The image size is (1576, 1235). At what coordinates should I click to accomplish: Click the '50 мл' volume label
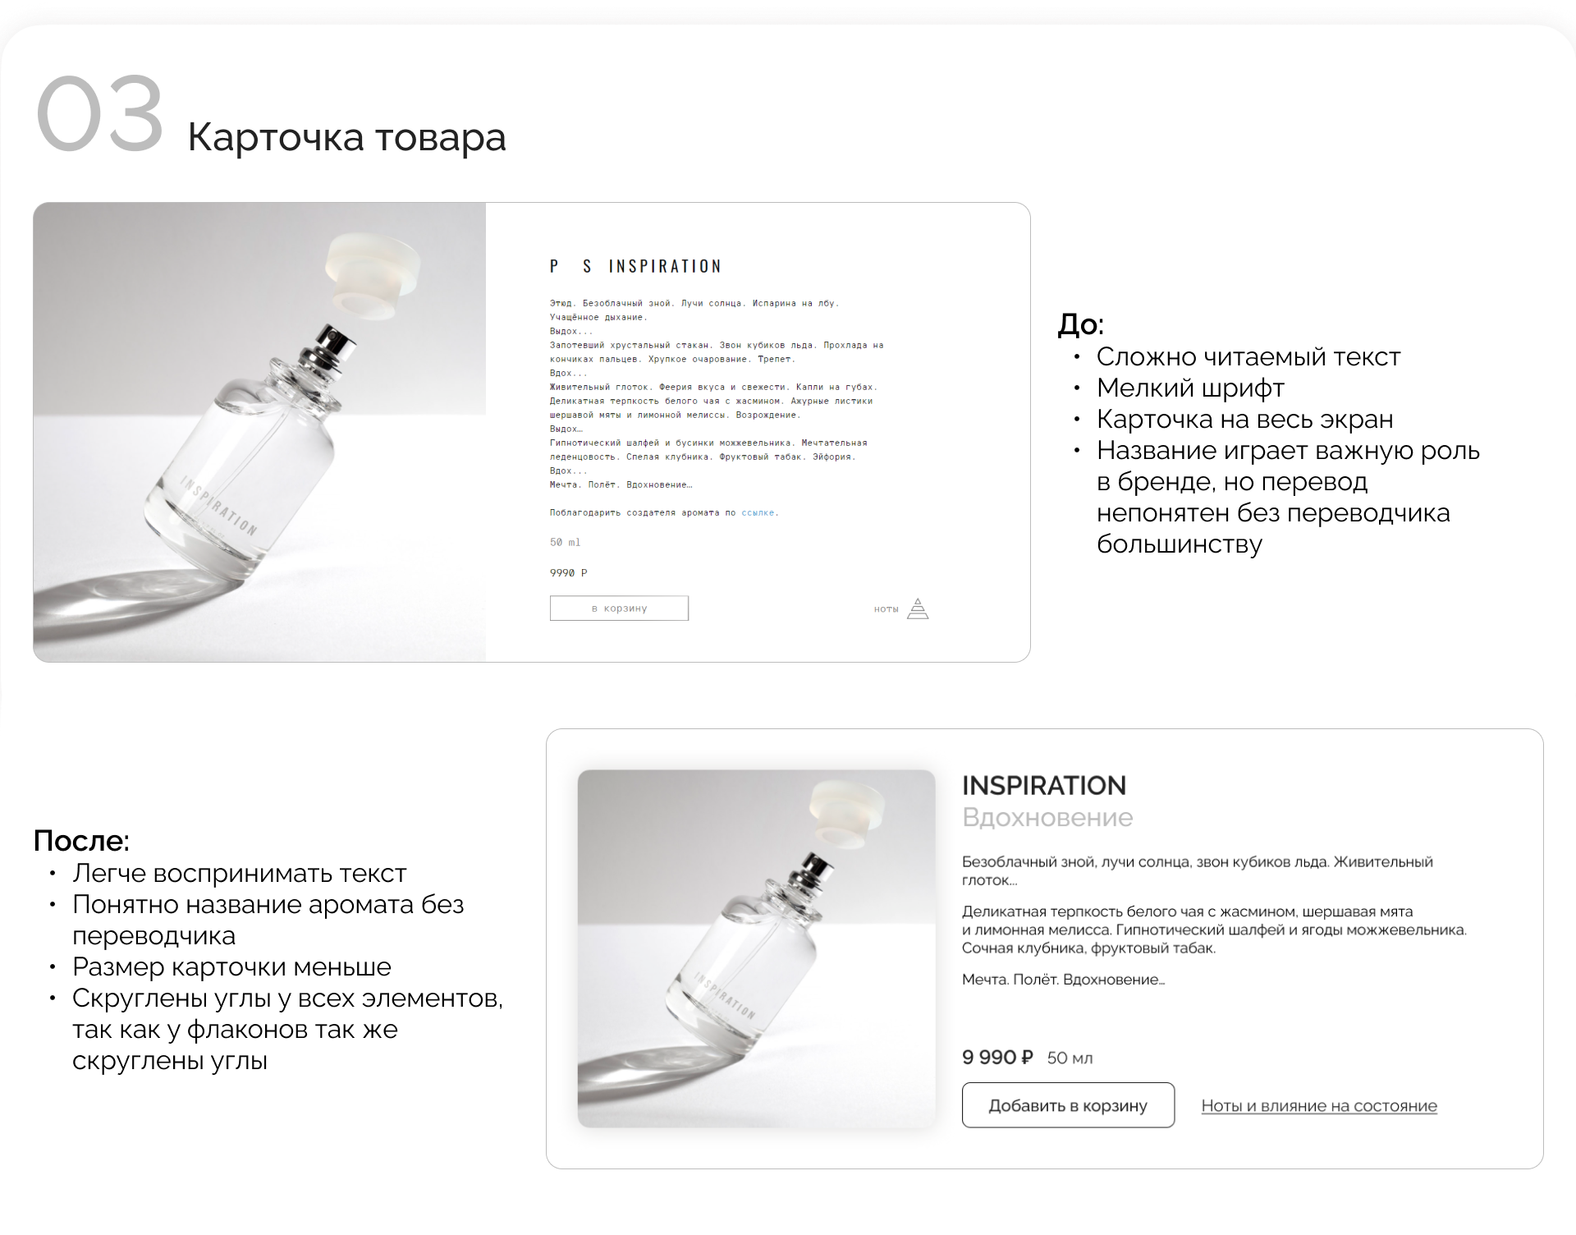(x=1070, y=1058)
